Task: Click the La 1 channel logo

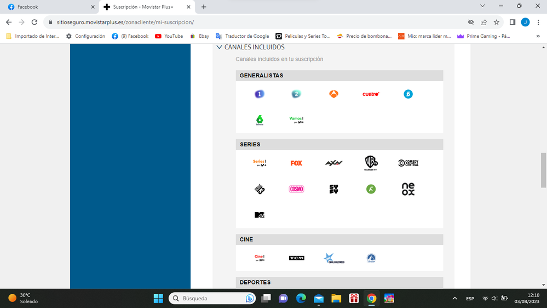Action: click(x=259, y=94)
